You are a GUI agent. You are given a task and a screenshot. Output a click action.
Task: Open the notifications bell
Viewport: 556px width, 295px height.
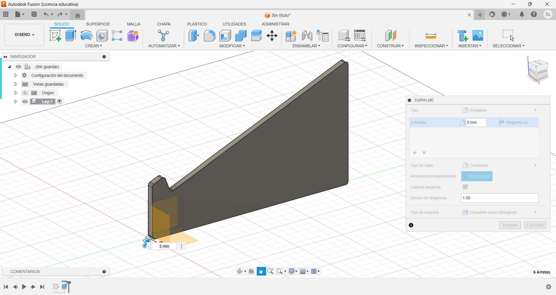point(522,14)
